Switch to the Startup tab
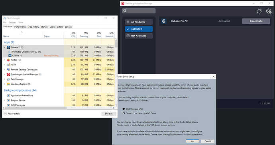 (x=44, y=27)
